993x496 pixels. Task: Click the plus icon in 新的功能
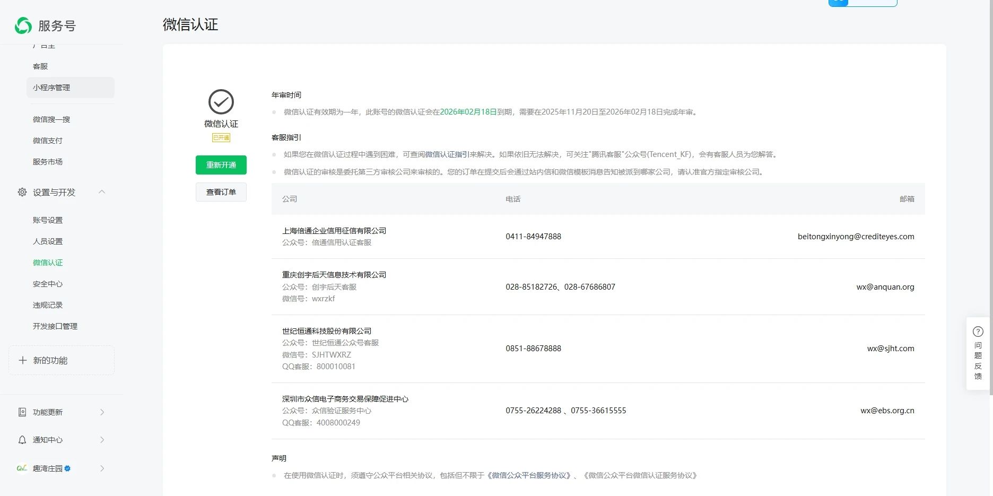[x=23, y=360]
